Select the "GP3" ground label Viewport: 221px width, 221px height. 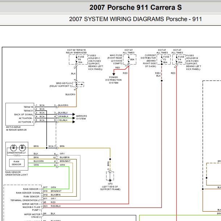pos(110,184)
